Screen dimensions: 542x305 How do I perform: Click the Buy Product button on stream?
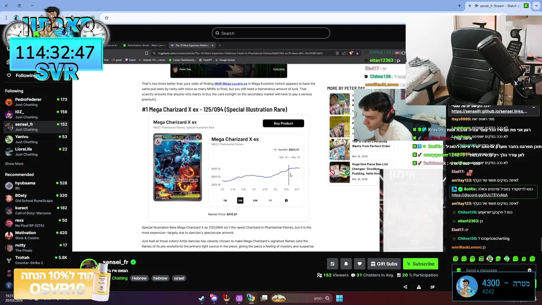click(x=283, y=123)
